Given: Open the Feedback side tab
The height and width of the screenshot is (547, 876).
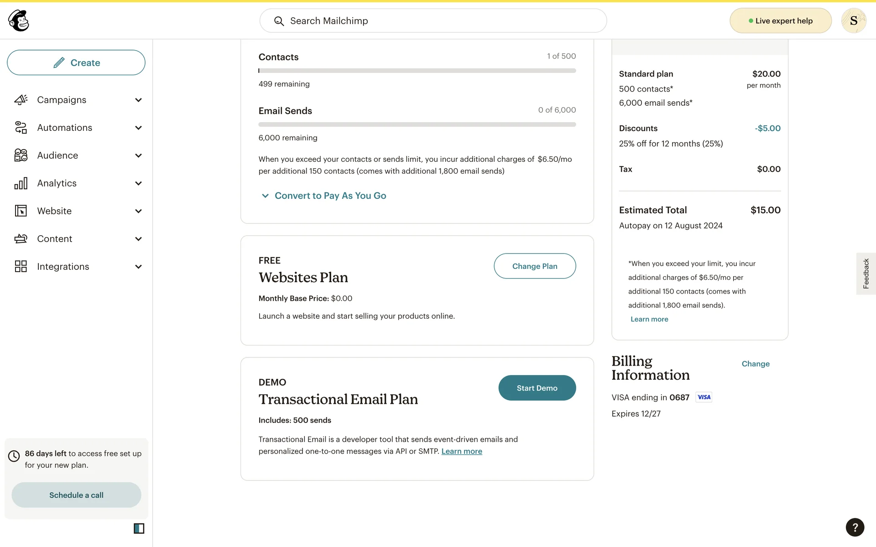Looking at the screenshot, I should (x=866, y=273).
